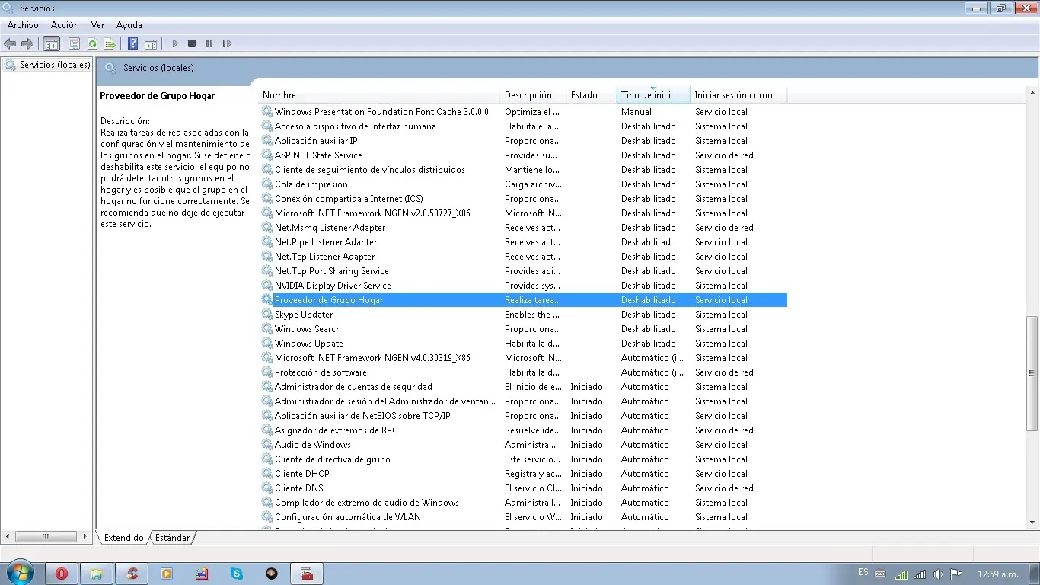Select the highlighted Proveedor de Grupo Hogar row
The height and width of the screenshot is (585, 1040).
[x=523, y=300]
